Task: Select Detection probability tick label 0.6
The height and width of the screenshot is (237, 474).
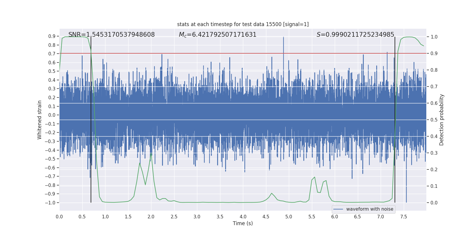Action: tap(434, 103)
